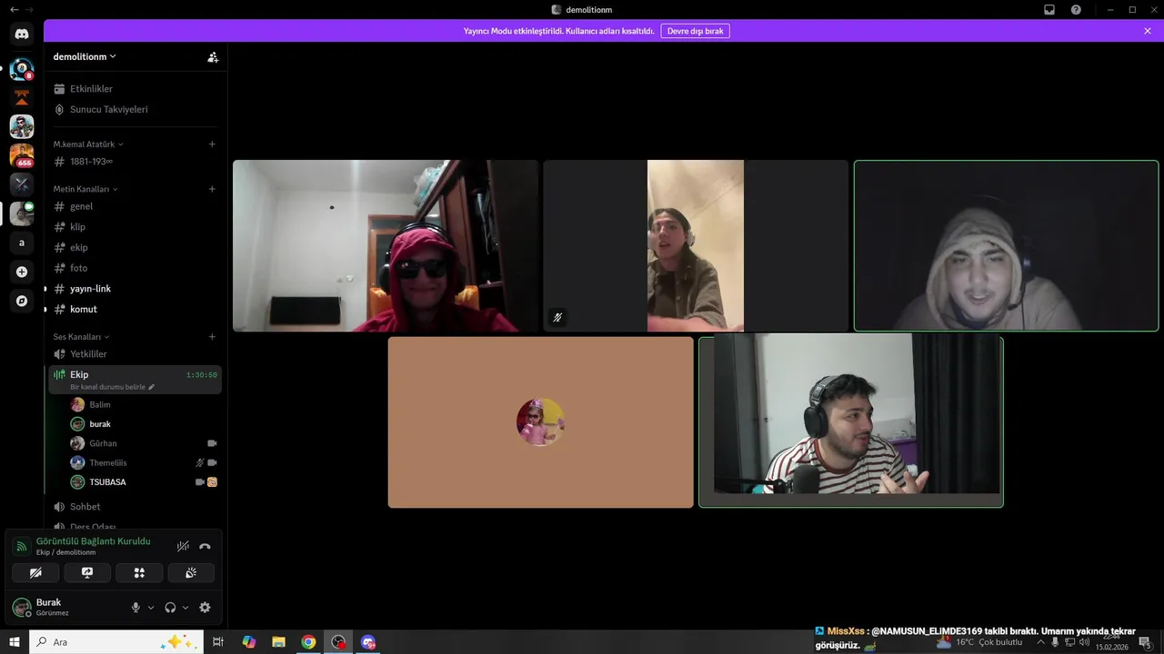This screenshot has height=654, width=1164.
Task: Collapse the M.kemal Atatürk category
Action: point(88,144)
